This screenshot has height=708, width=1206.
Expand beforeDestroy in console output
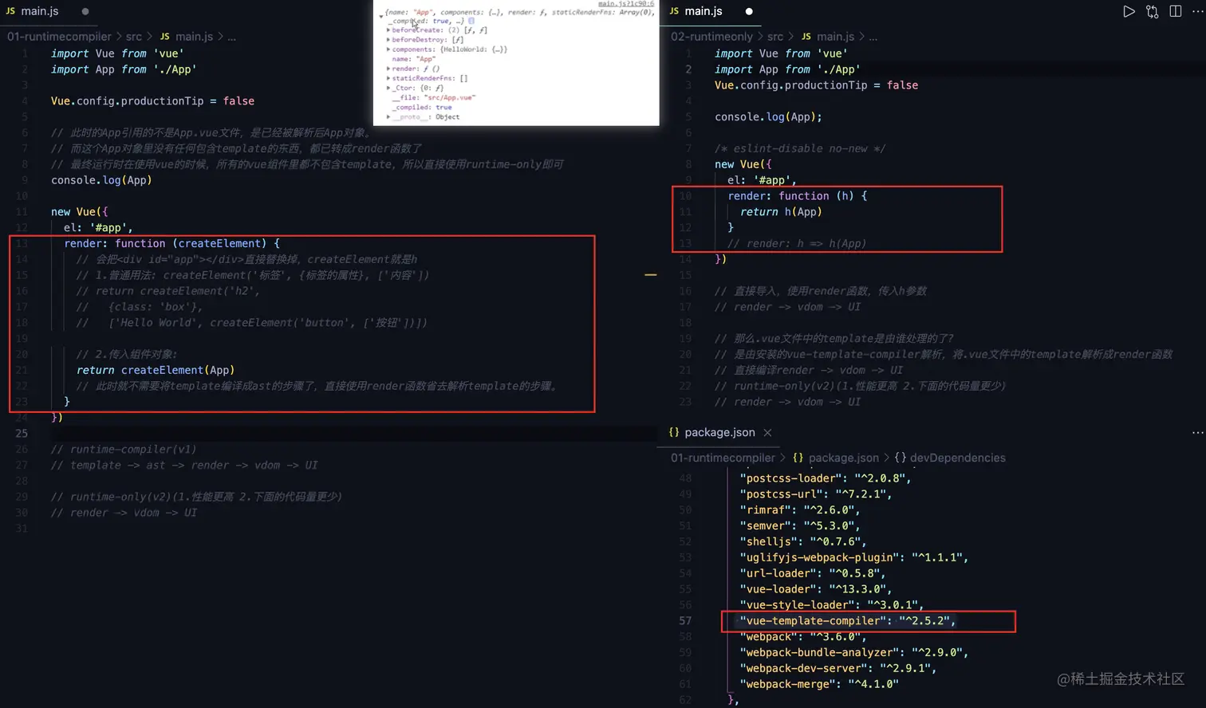click(388, 40)
